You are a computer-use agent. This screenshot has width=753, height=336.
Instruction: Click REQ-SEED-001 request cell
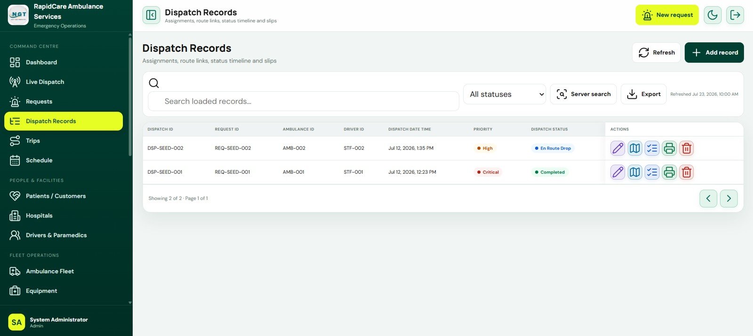[232, 172]
